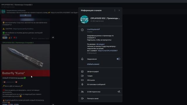
Task: Click the video camera icon
Action: 82,76
